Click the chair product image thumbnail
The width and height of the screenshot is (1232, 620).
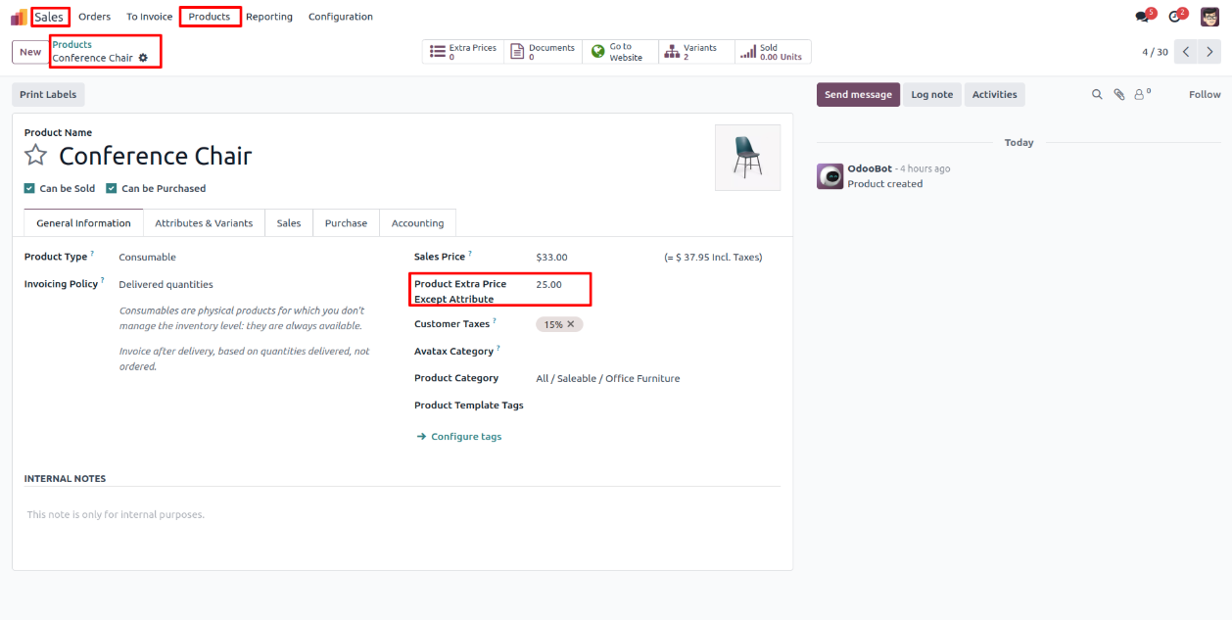pyautogui.click(x=747, y=157)
